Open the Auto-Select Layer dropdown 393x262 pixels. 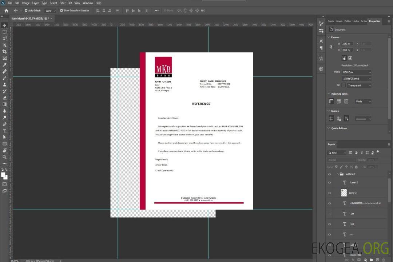coord(50,11)
